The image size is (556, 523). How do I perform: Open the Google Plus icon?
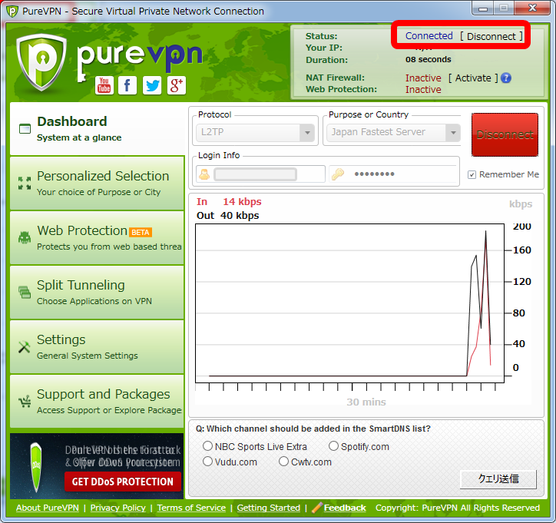(x=176, y=85)
